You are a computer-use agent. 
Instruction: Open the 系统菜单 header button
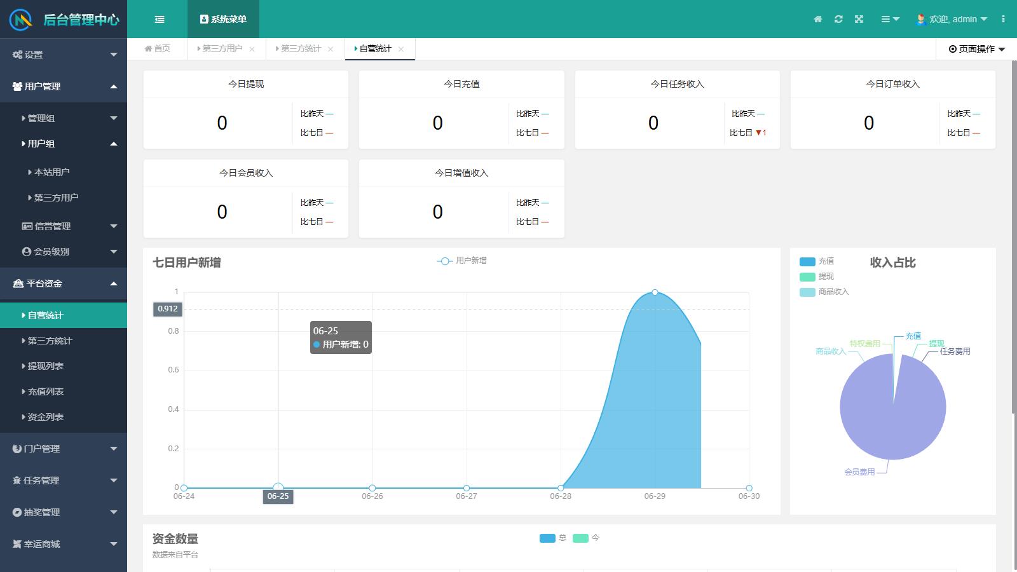[223, 19]
